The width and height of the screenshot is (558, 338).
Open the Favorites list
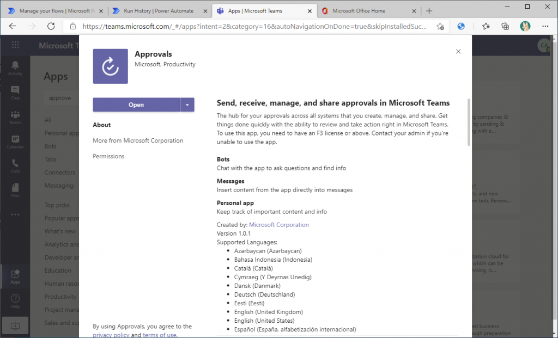pyautogui.click(x=486, y=26)
